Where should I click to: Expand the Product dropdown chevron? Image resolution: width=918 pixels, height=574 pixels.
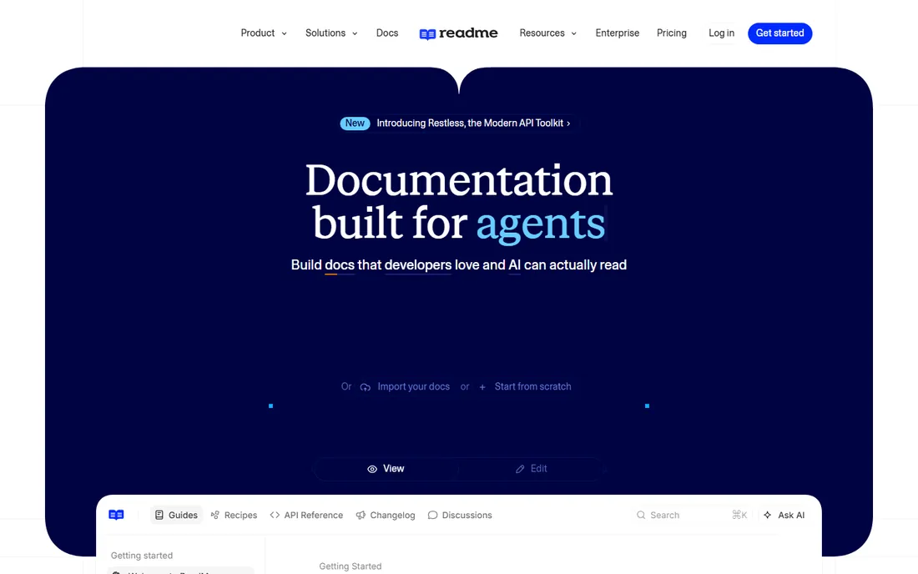pyautogui.click(x=284, y=34)
